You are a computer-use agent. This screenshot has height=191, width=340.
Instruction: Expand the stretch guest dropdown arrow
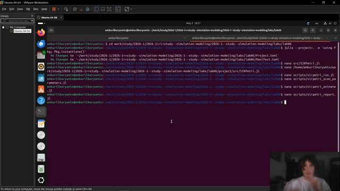pyautogui.click(x=131, y=9)
